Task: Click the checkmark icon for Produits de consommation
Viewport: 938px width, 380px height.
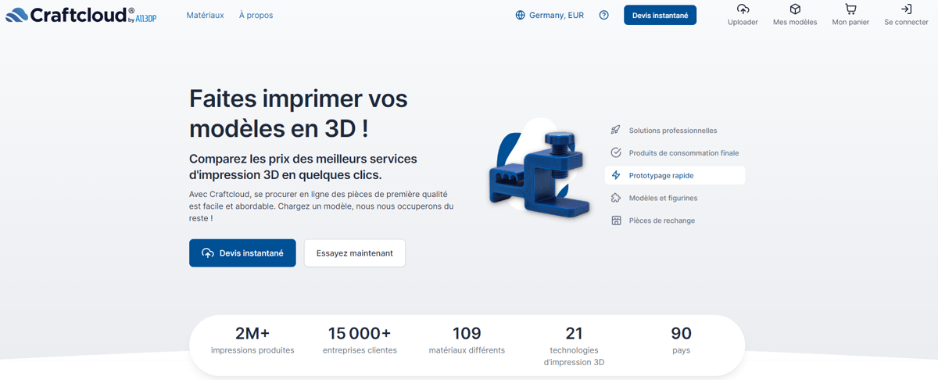Action: point(616,153)
